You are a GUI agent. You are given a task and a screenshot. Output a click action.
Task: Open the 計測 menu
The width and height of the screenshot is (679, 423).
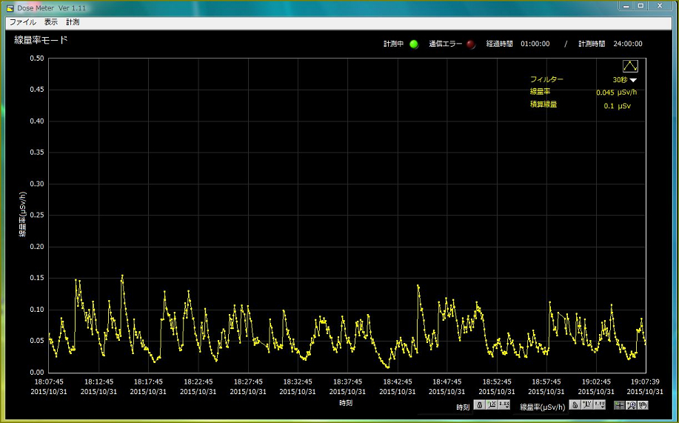pos(73,22)
